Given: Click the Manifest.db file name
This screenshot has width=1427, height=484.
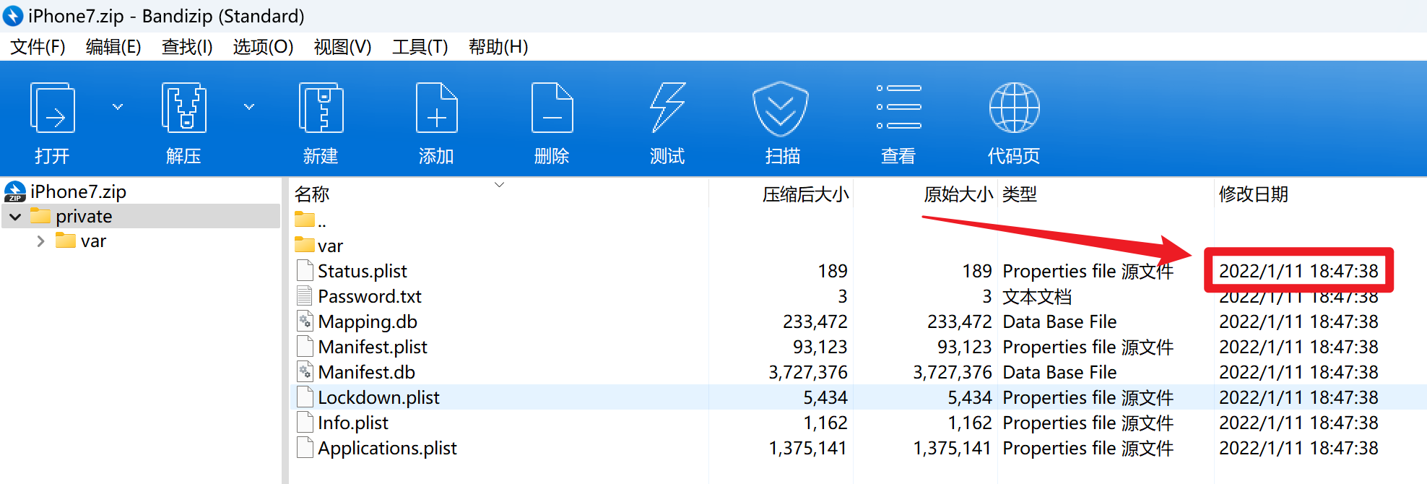Looking at the screenshot, I should (366, 372).
